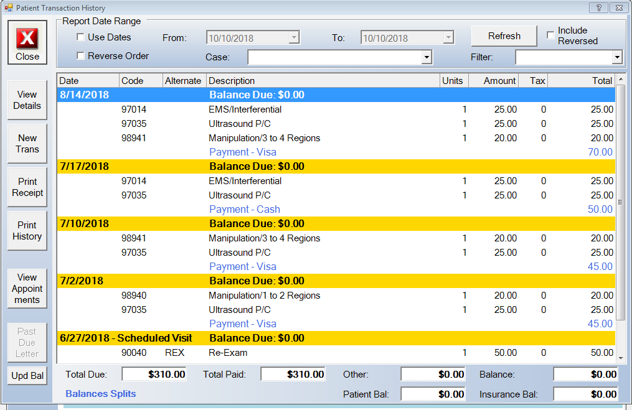Expand the Filter dropdown

point(617,57)
